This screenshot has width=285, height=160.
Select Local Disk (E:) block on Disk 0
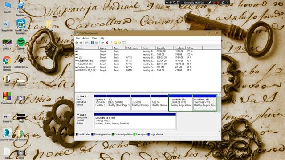(205, 103)
